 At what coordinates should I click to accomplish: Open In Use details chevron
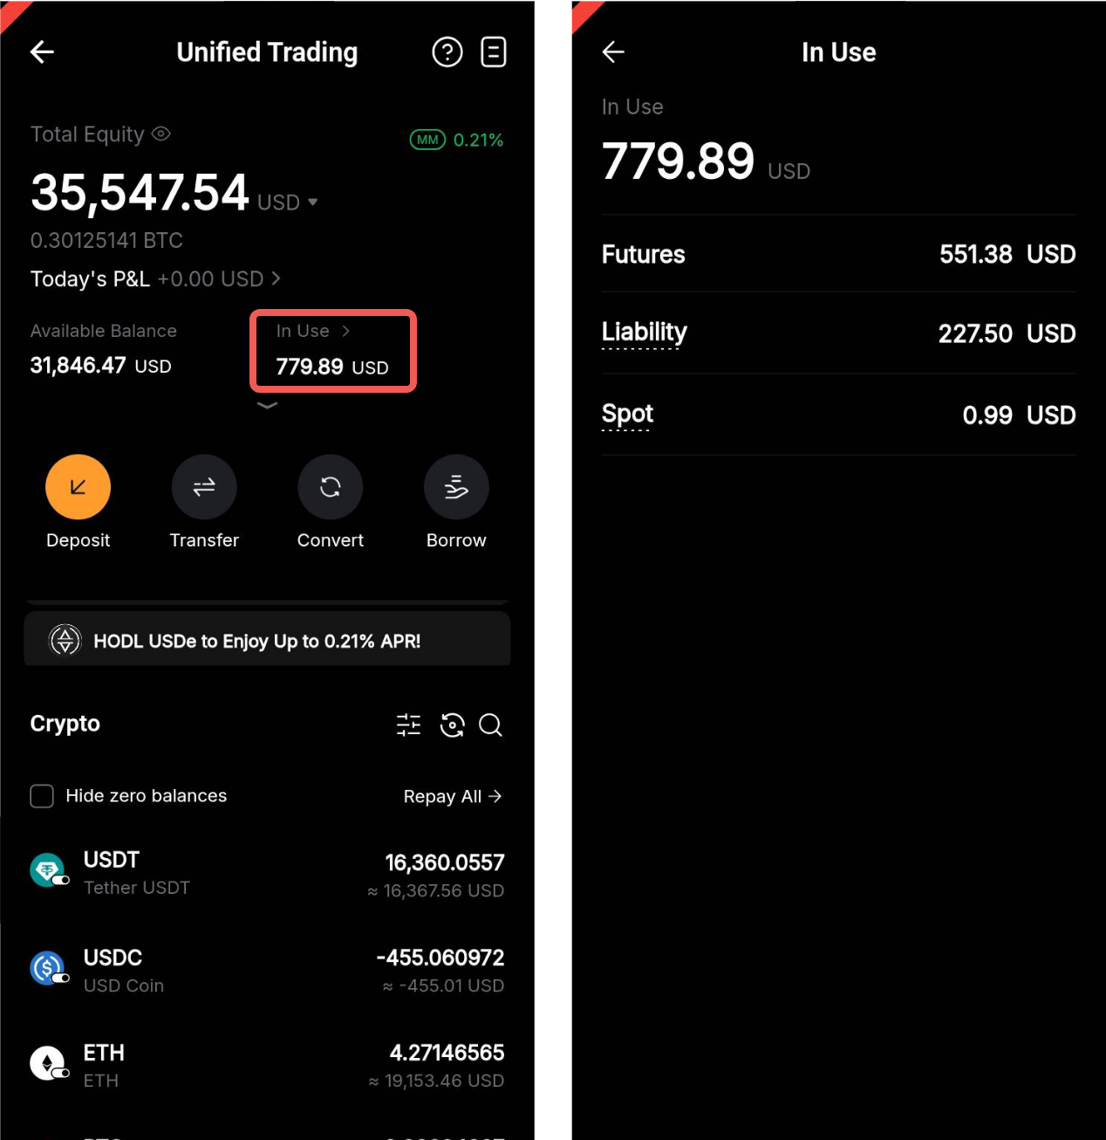(345, 331)
